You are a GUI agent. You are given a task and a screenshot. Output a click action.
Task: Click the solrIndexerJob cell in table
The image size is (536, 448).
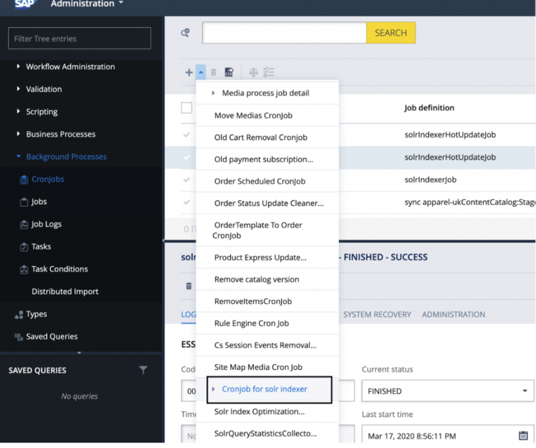point(430,180)
